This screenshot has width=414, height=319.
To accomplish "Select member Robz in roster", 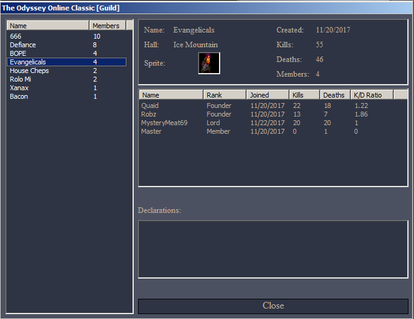I will click(148, 114).
